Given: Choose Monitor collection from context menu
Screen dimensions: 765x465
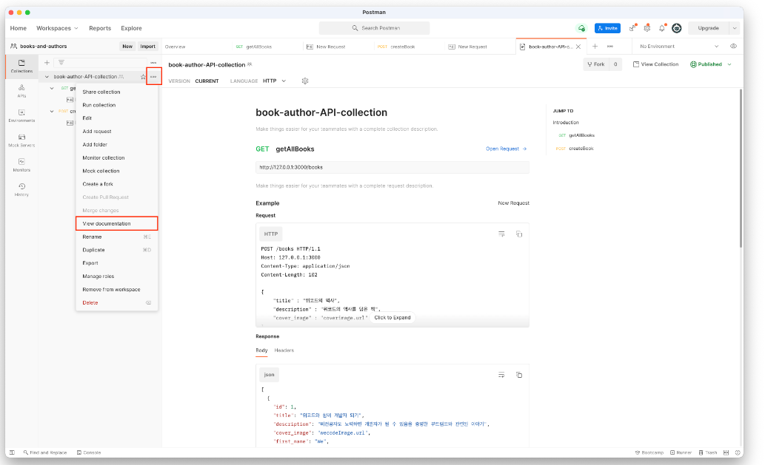Looking at the screenshot, I should tap(116, 157).
